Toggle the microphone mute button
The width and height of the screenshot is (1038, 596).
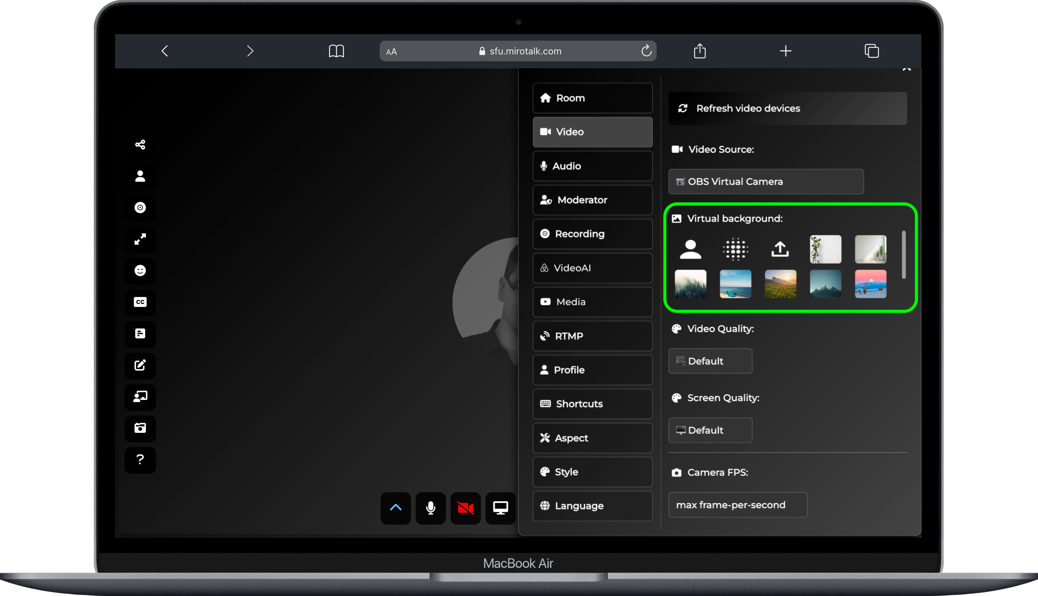click(x=430, y=508)
